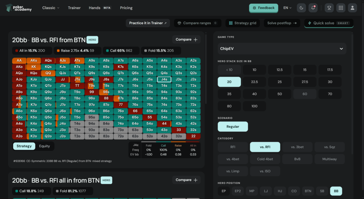
Task: Select the KK hand cell
Action: coord(34,67)
